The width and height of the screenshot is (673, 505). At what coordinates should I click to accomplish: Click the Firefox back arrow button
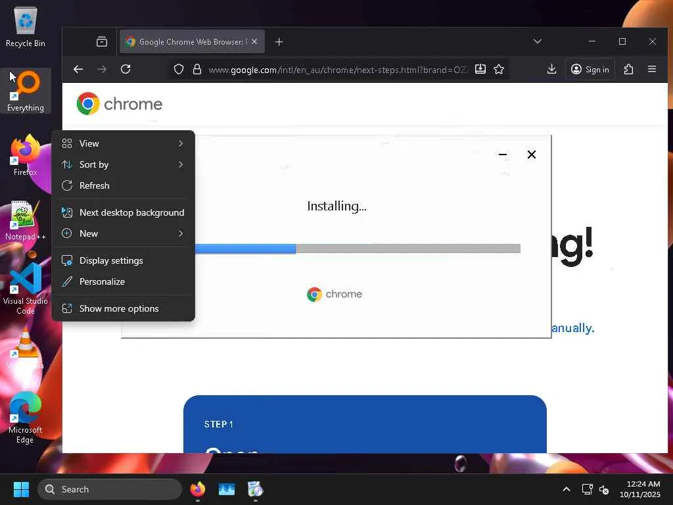click(78, 69)
